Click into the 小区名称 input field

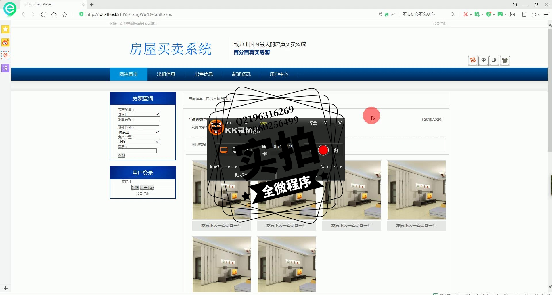(x=139, y=123)
